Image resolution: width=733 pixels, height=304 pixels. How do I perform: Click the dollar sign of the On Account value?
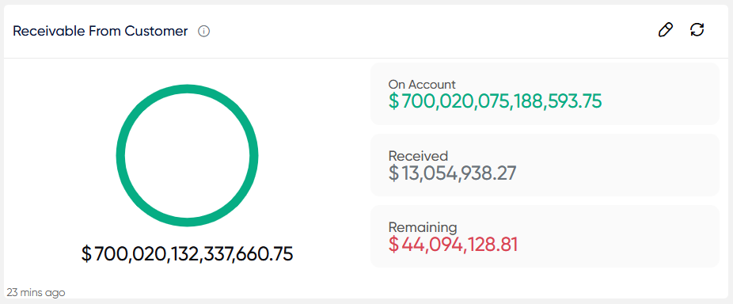pyautogui.click(x=394, y=101)
